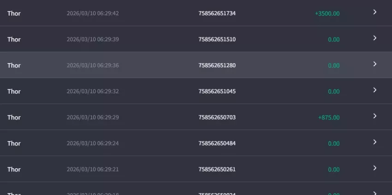Select the highlighted 06:29:36 Thor row
This screenshot has height=195, width=392.
point(196,65)
